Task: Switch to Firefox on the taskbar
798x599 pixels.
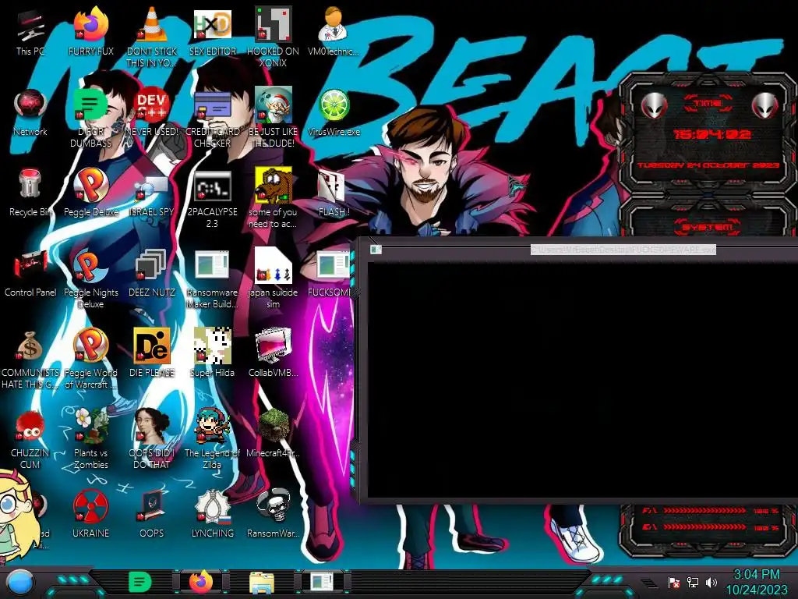Action: tap(202, 583)
